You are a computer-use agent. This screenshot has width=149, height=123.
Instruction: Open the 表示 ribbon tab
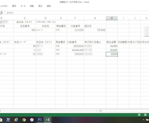(x=40, y=6)
